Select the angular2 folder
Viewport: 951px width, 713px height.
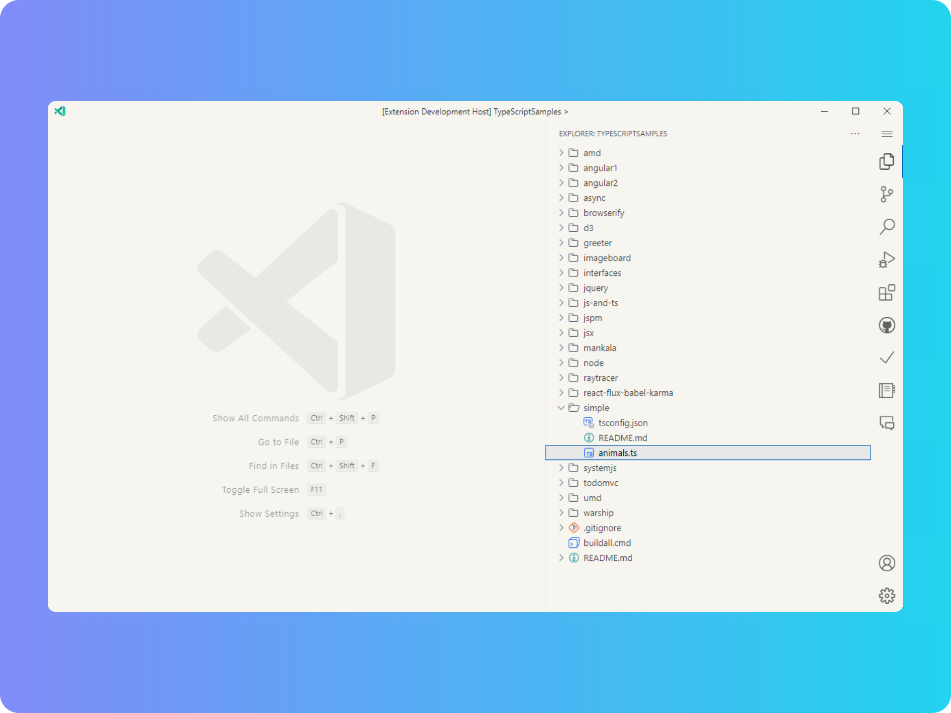708,183
